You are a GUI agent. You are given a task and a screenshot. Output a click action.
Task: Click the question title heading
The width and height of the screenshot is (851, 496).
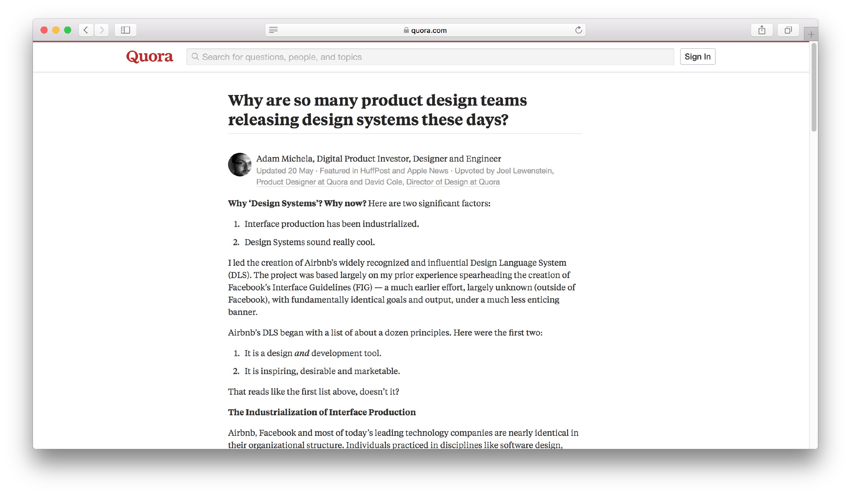[377, 110]
